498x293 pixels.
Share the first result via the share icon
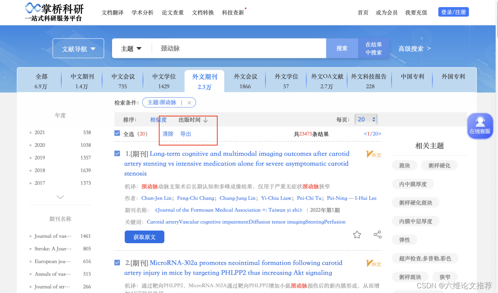[x=377, y=235]
